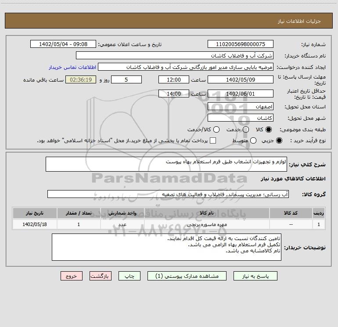Click the deadline time field 12:00
Screen dimensions: 338x327
point(174,79)
